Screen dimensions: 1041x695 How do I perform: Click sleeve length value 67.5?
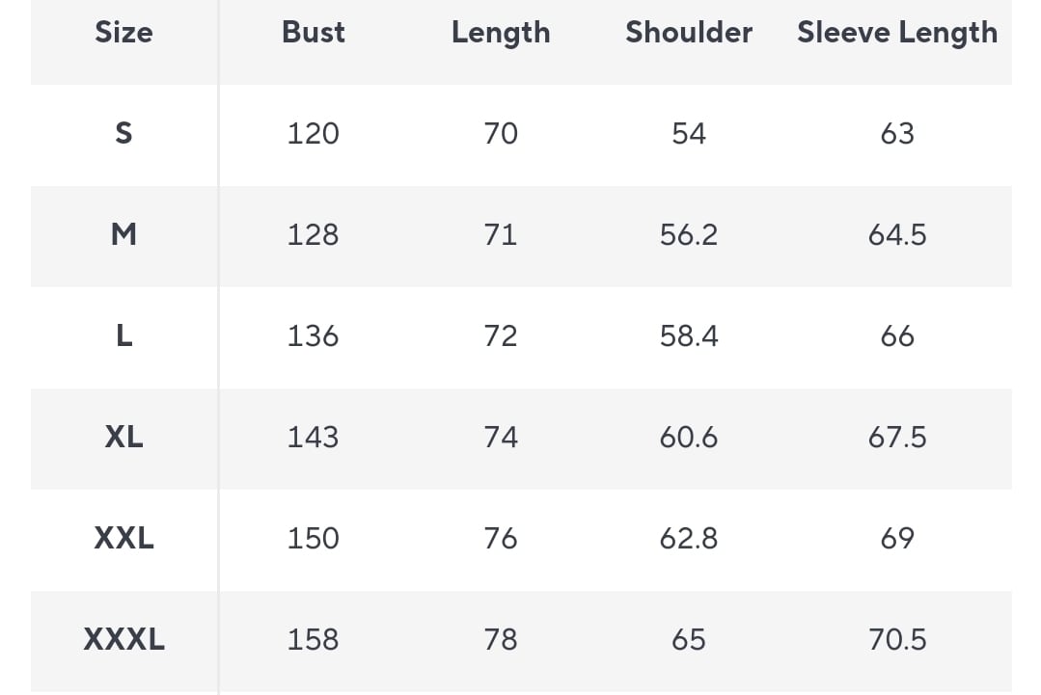click(x=897, y=437)
